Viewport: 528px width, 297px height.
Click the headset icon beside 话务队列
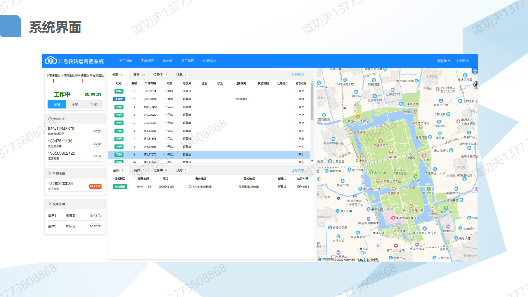tap(49, 119)
